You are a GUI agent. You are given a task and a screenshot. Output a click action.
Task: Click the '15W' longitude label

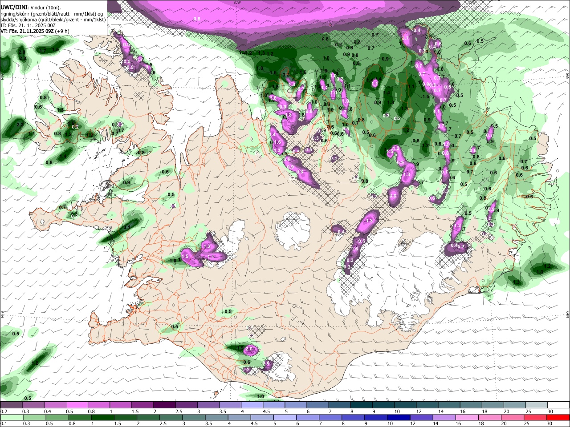point(472,2)
